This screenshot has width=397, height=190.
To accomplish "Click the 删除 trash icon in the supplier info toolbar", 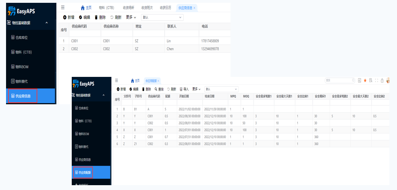I will (x=96, y=17).
